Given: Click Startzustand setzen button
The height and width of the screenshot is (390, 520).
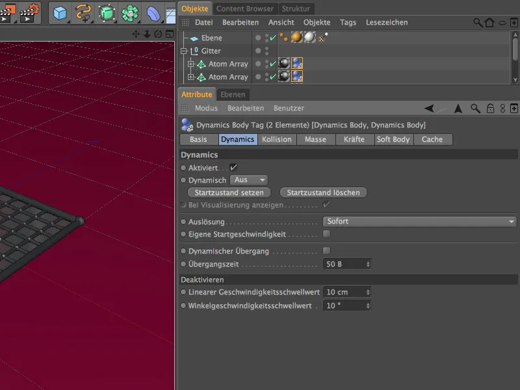Looking at the screenshot, I should 229,192.
